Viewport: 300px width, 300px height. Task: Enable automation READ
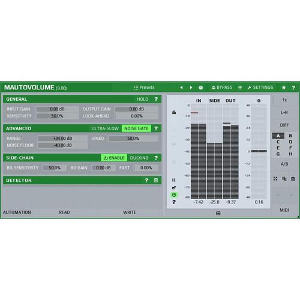(x=64, y=212)
